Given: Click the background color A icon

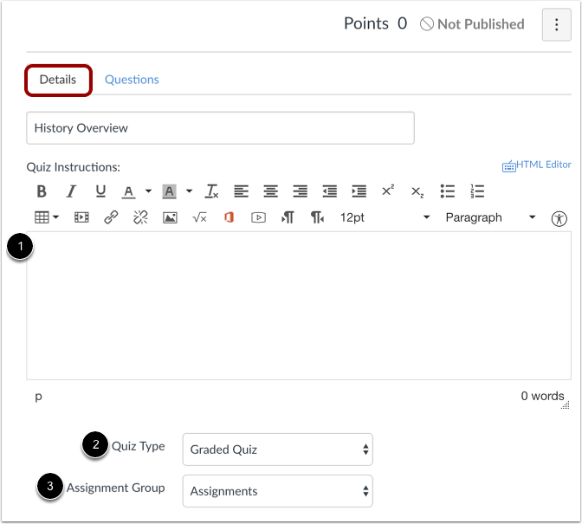Looking at the screenshot, I should pos(169,191).
